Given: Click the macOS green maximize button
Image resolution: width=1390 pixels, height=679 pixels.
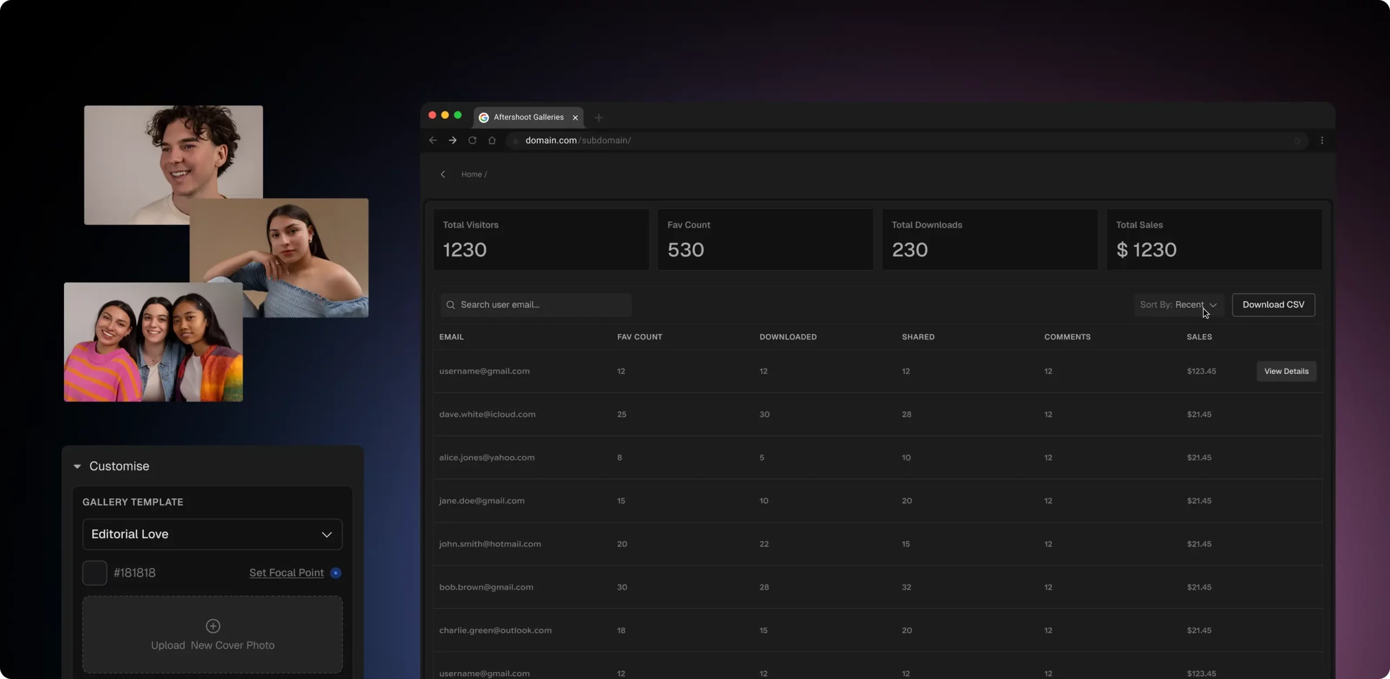Looking at the screenshot, I should (x=458, y=115).
